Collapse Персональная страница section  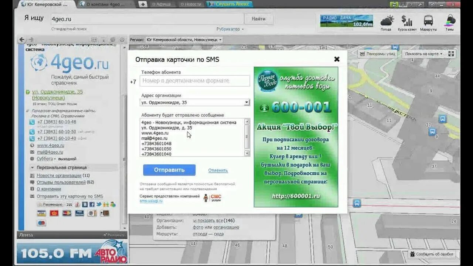click(61, 167)
